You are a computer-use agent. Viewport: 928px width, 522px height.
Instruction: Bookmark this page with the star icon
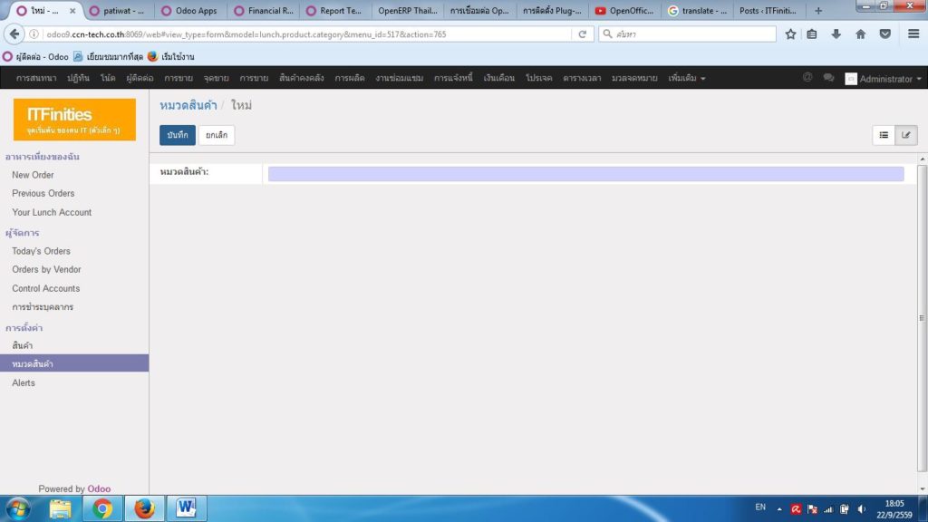(790, 33)
